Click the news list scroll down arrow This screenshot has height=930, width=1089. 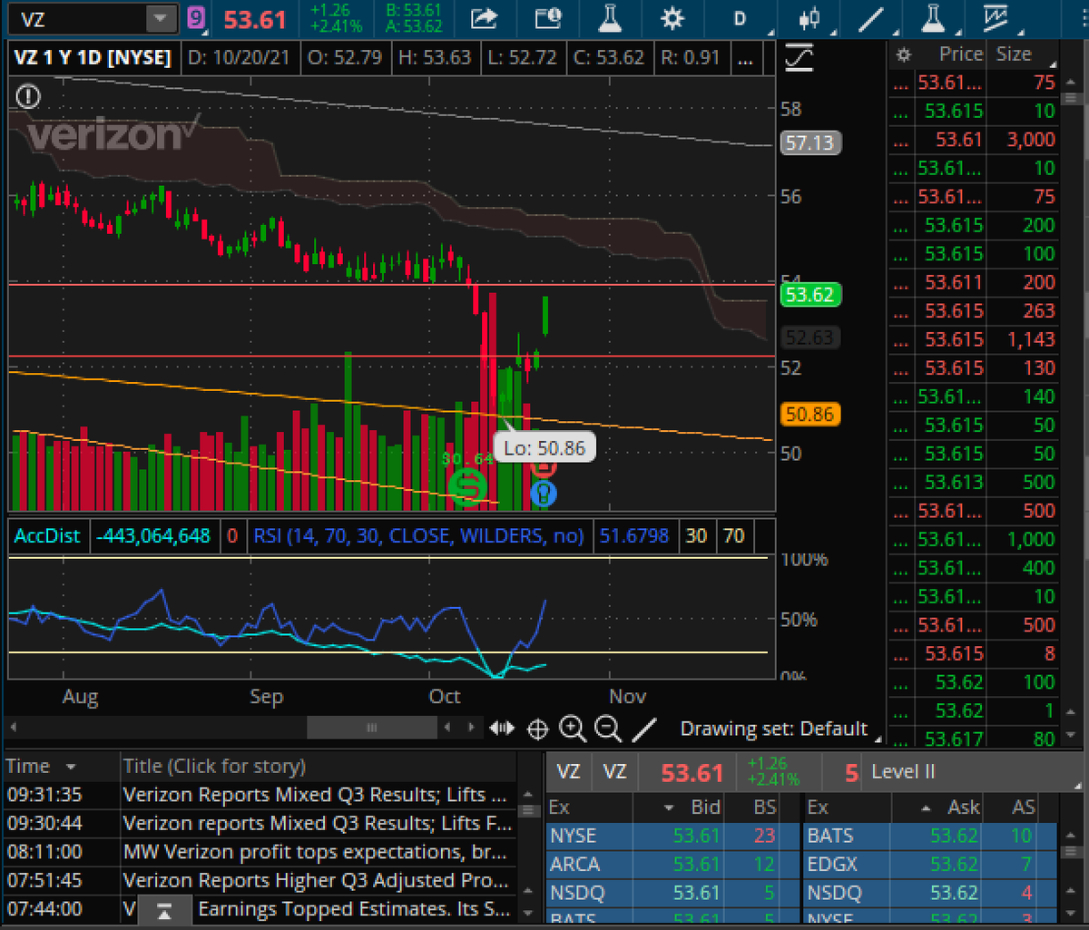click(528, 911)
